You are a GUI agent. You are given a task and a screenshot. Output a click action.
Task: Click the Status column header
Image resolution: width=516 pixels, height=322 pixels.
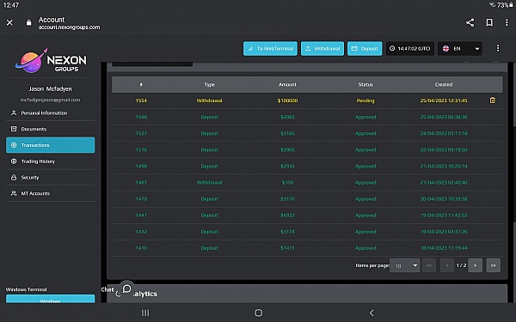pos(365,85)
